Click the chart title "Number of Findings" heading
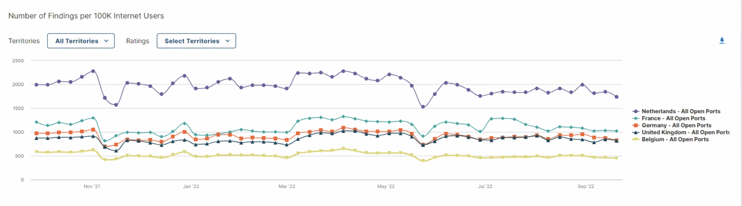This screenshot has height=206, width=742. click(86, 16)
